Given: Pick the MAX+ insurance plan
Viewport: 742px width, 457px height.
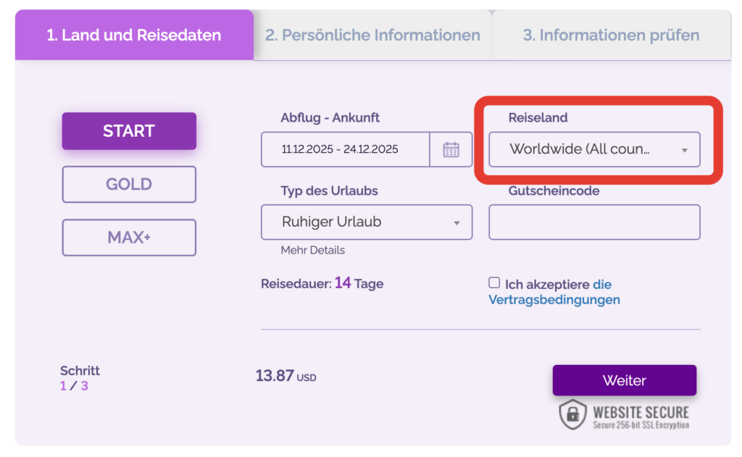Looking at the screenshot, I should [x=129, y=237].
